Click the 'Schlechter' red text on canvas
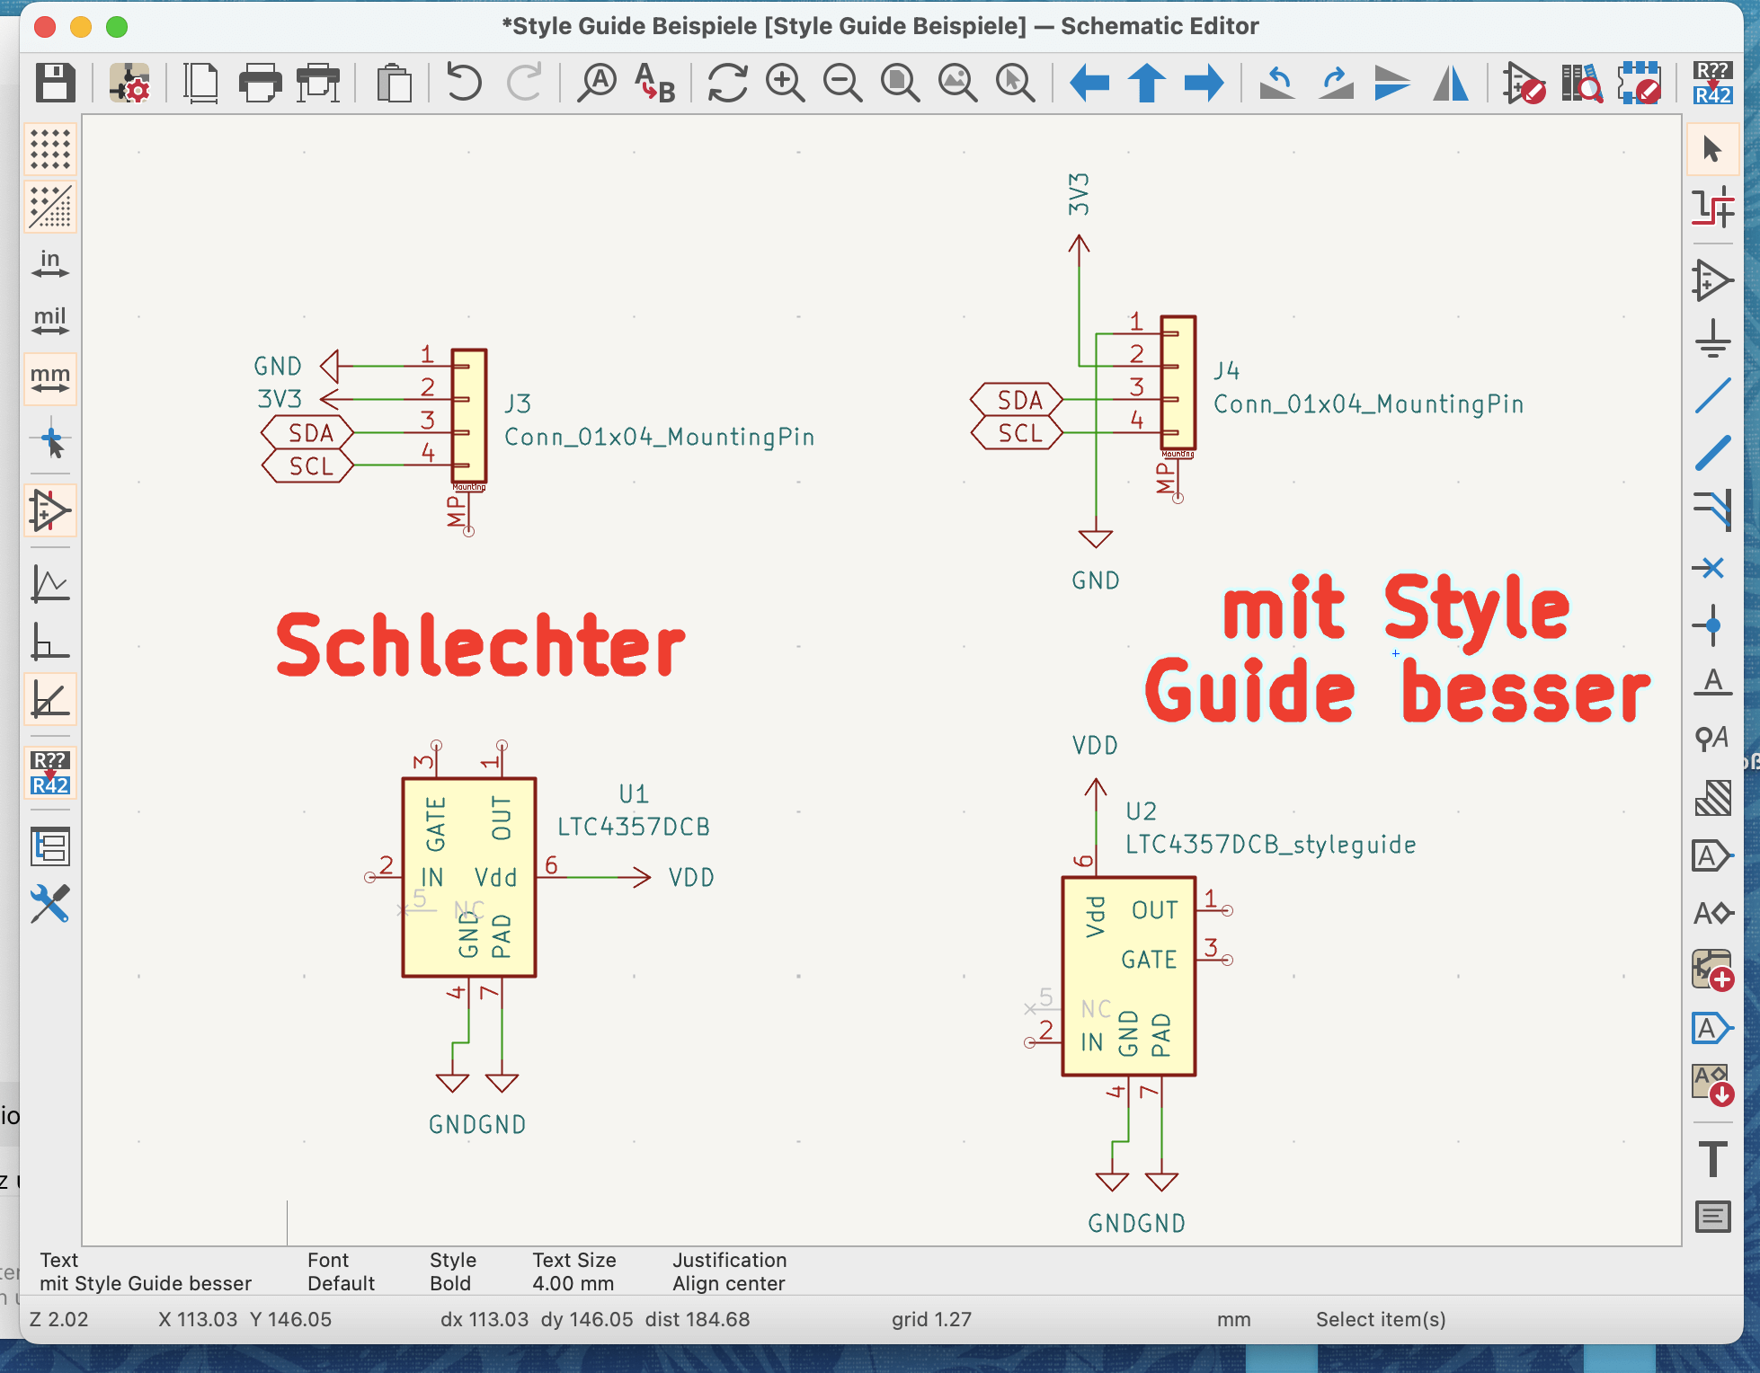Image resolution: width=1760 pixels, height=1373 pixels. coord(481,645)
